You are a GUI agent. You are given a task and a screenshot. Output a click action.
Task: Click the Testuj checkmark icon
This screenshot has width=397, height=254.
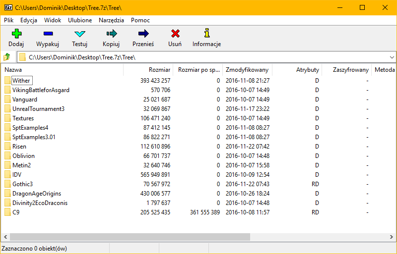79,34
